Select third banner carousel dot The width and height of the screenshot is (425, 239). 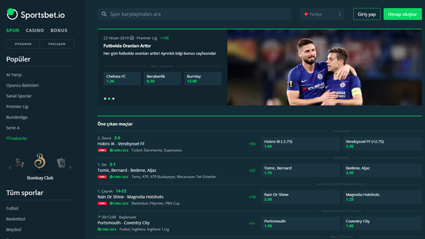click(113, 98)
